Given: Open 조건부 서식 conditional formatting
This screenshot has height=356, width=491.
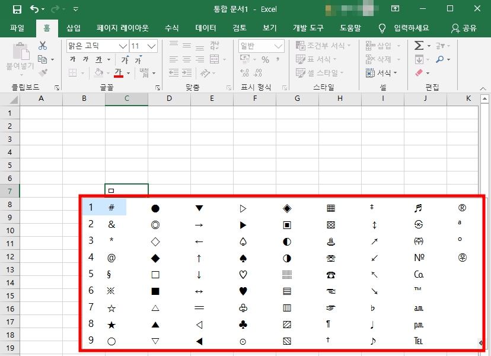Looking at the screenshot, I should point(323,46).
